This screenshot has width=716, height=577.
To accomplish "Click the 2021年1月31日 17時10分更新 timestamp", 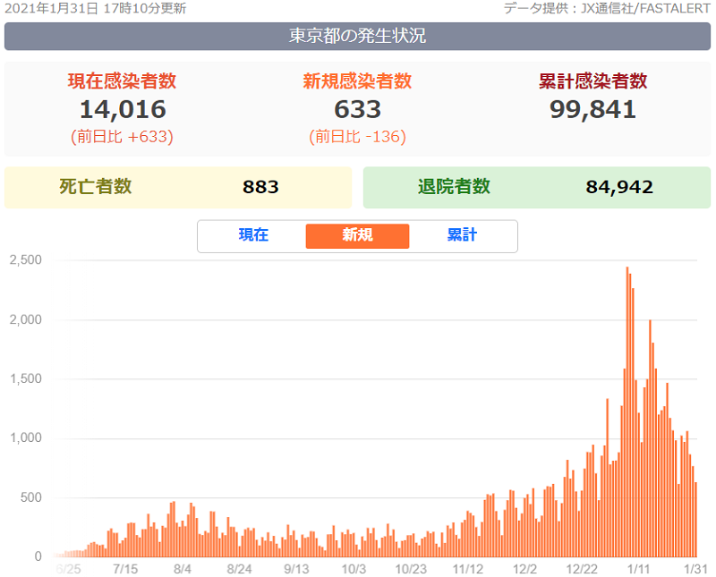I will (96, 8).
